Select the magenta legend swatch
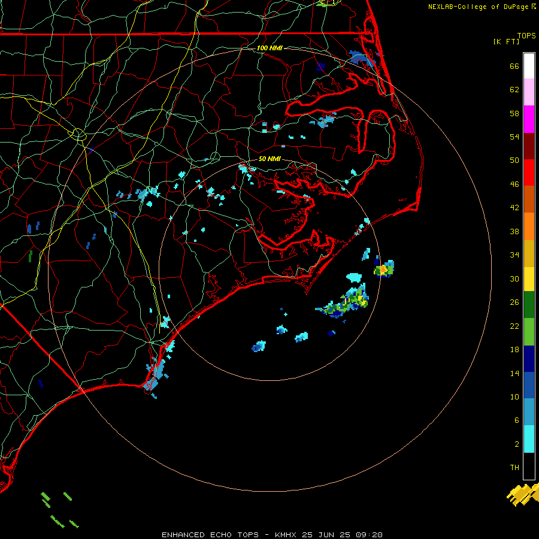 pyautogui.click(x=529, y=119)
